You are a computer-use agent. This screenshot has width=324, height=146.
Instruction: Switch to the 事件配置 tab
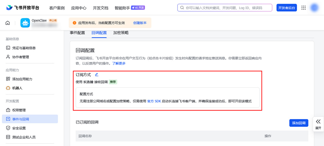[77, 33]
